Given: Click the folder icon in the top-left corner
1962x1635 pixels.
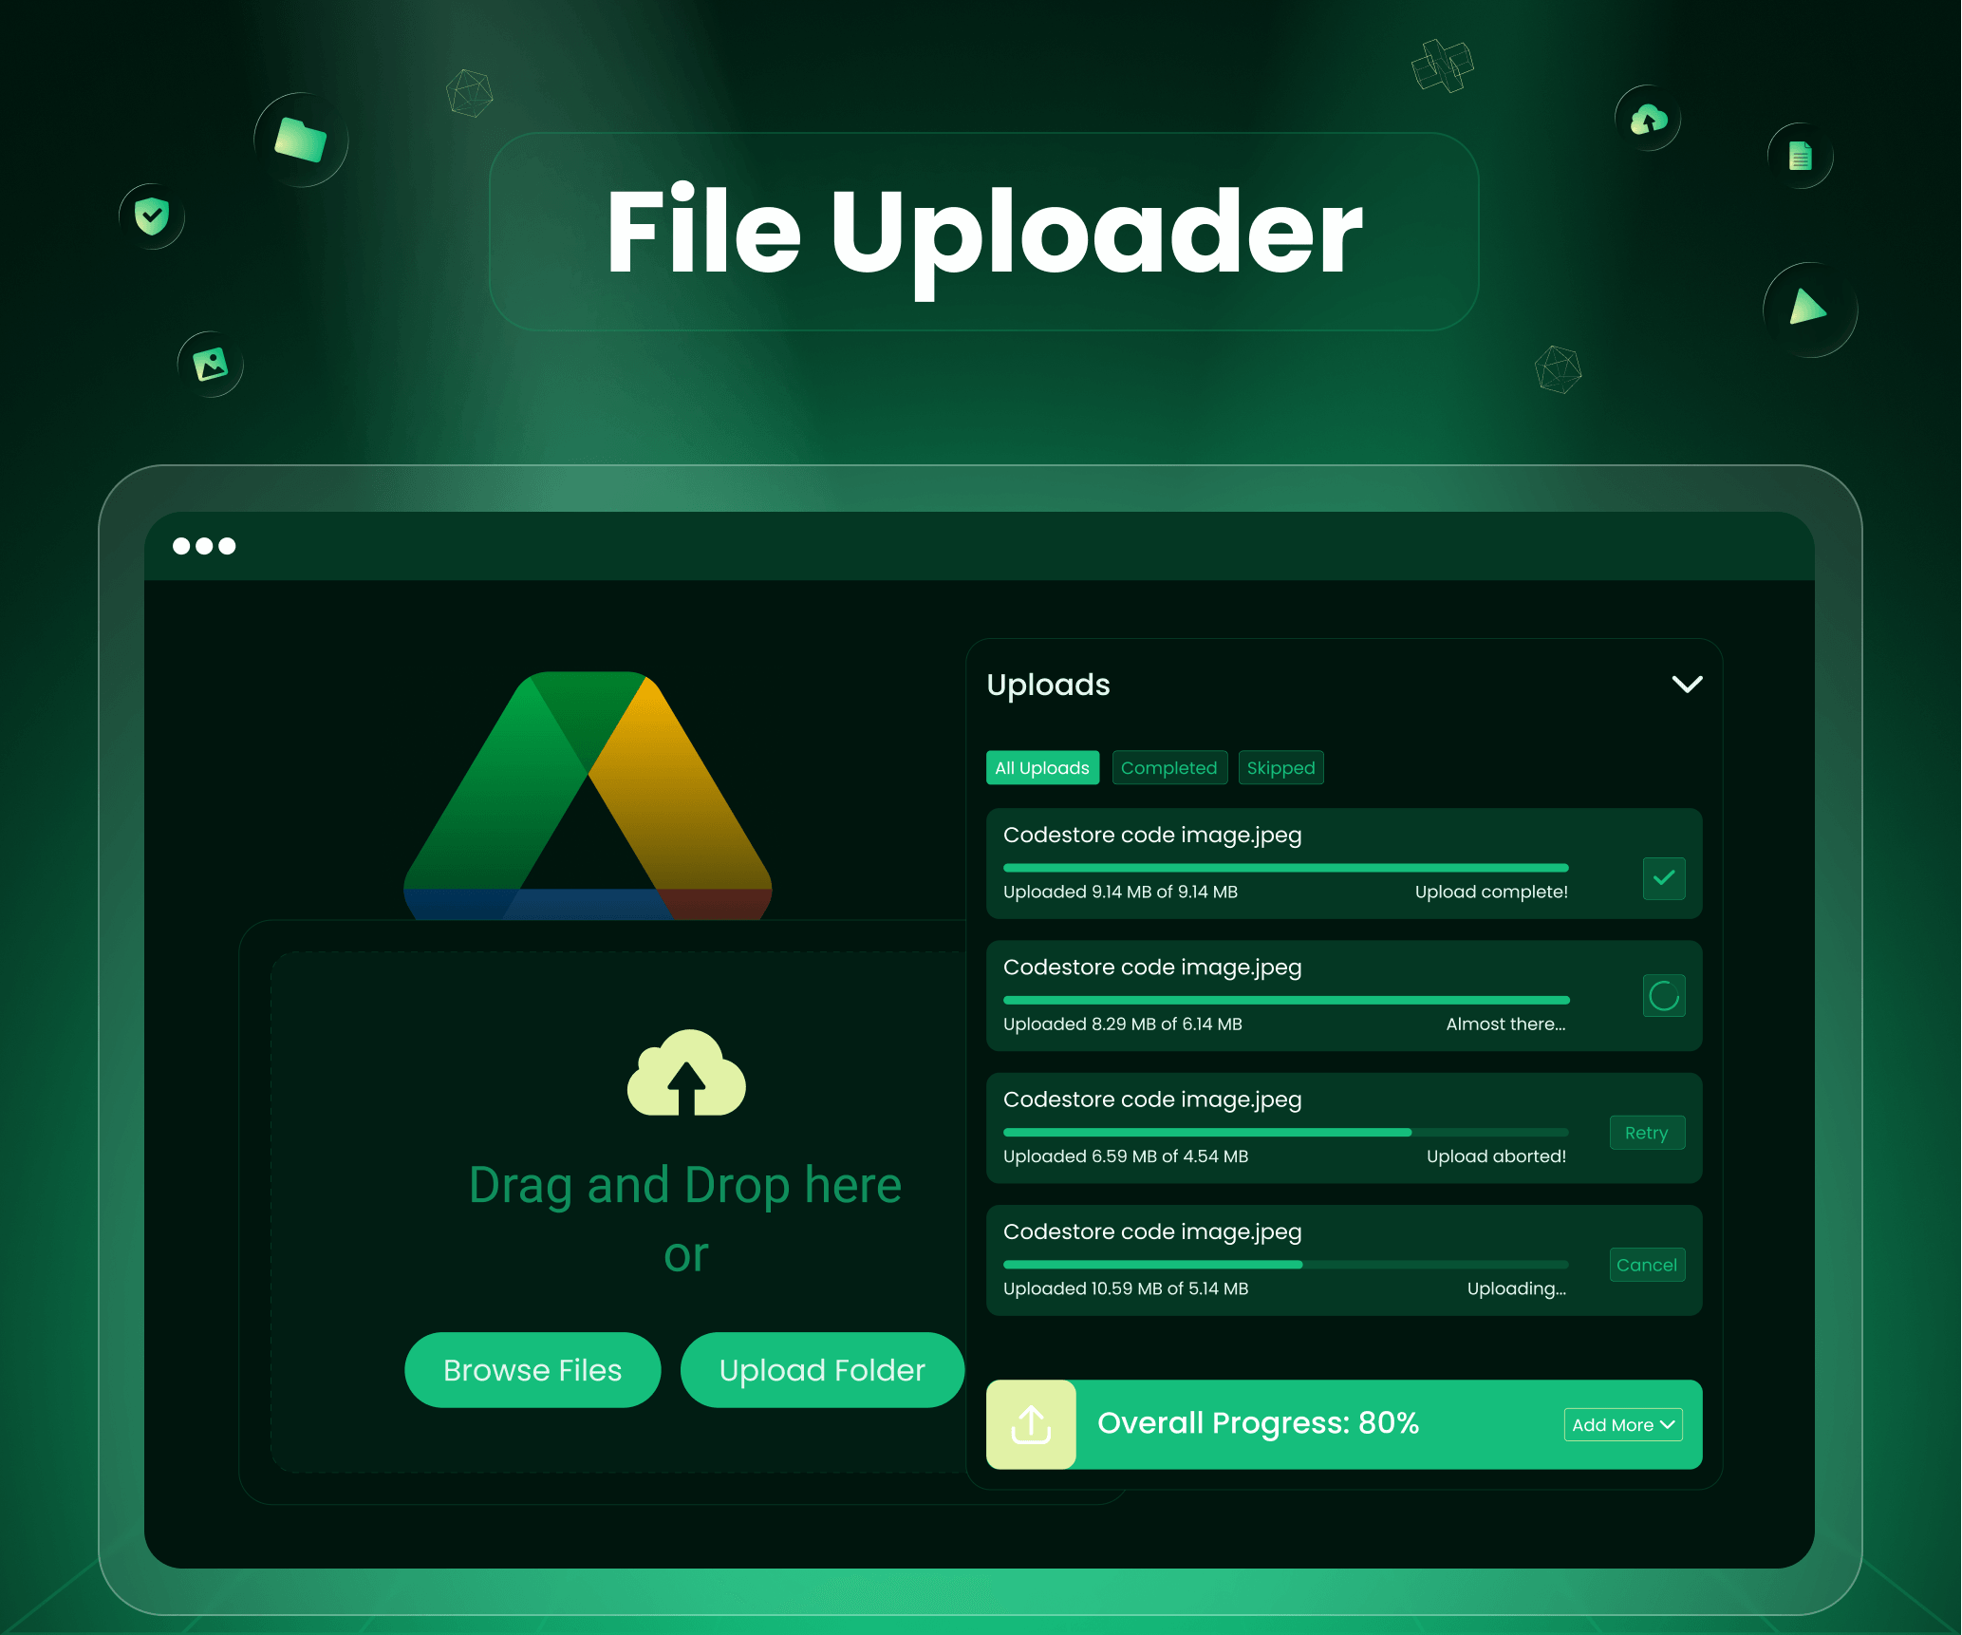Looking at the screenshot, I should (x=301, y=139).
